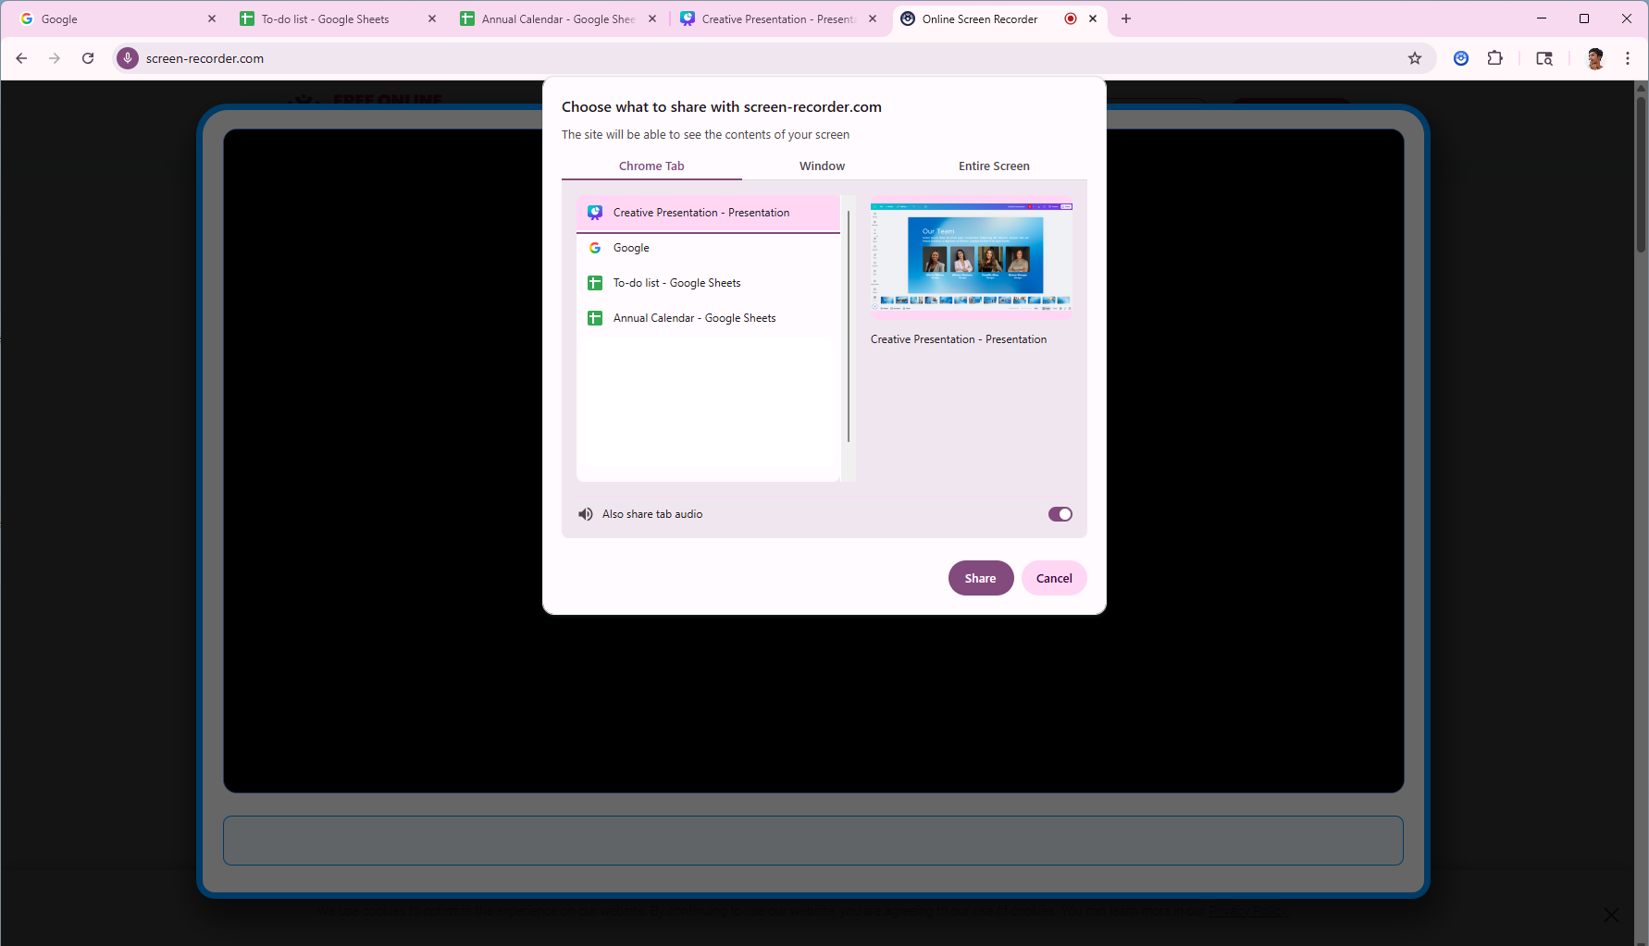The image size is (1649, 946).
Task: Switch to the Entire Screen tab
Action: [x=993, y=166]
